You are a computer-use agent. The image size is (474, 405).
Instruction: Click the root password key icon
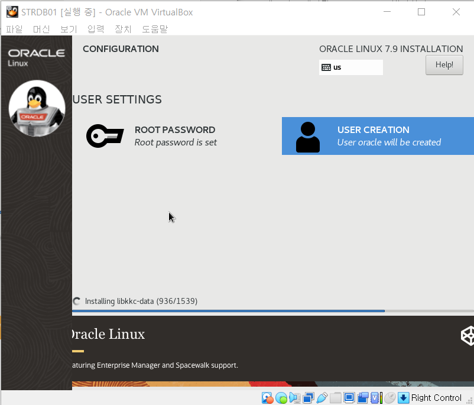(x=105, y=136)
